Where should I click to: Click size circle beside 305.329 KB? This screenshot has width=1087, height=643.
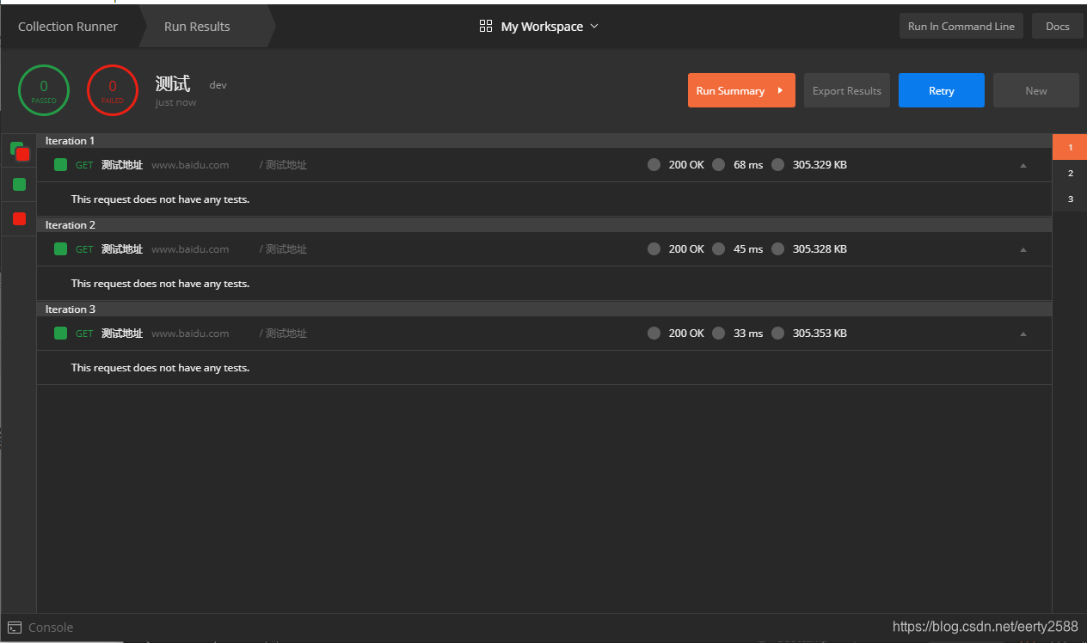778,165
